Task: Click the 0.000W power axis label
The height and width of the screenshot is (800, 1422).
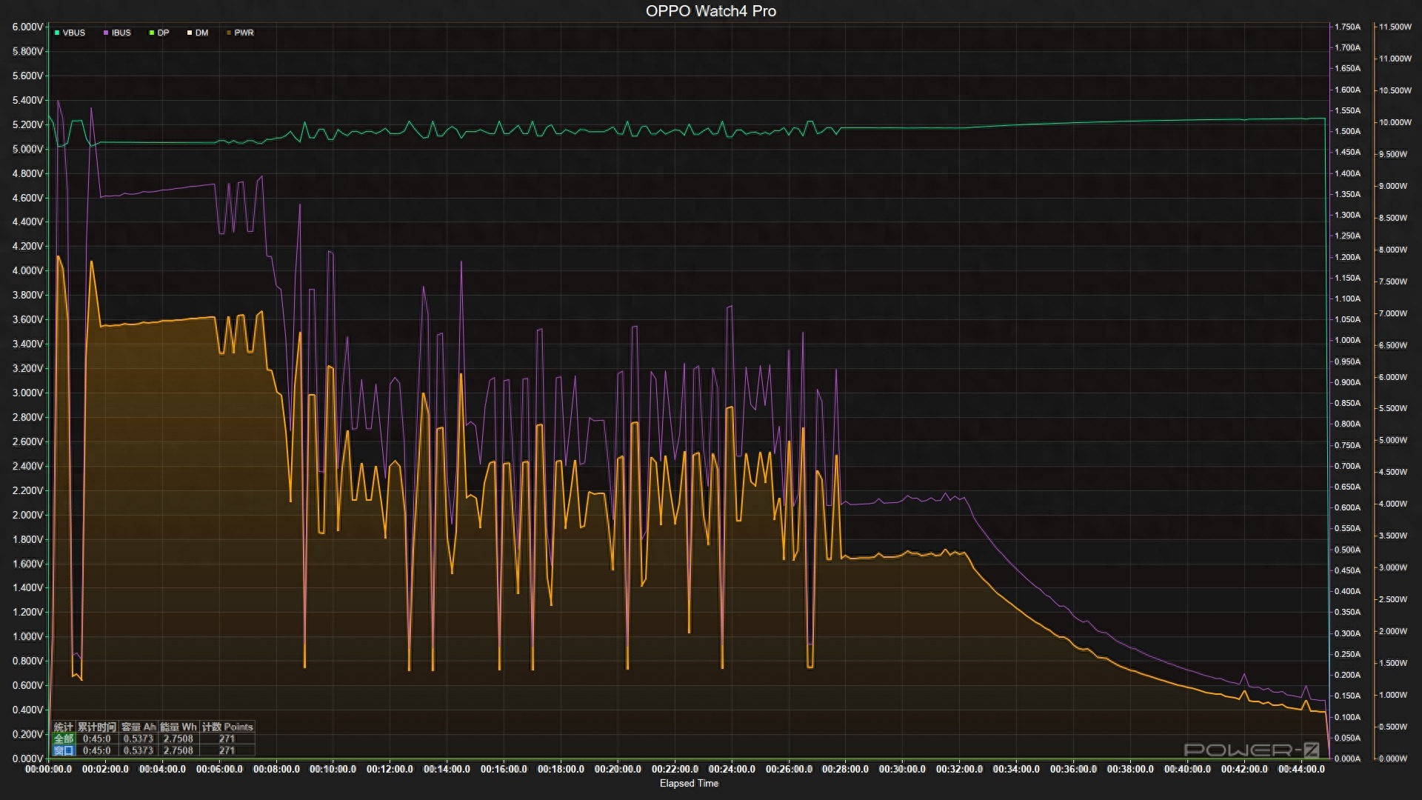Action: point(1392,759)
